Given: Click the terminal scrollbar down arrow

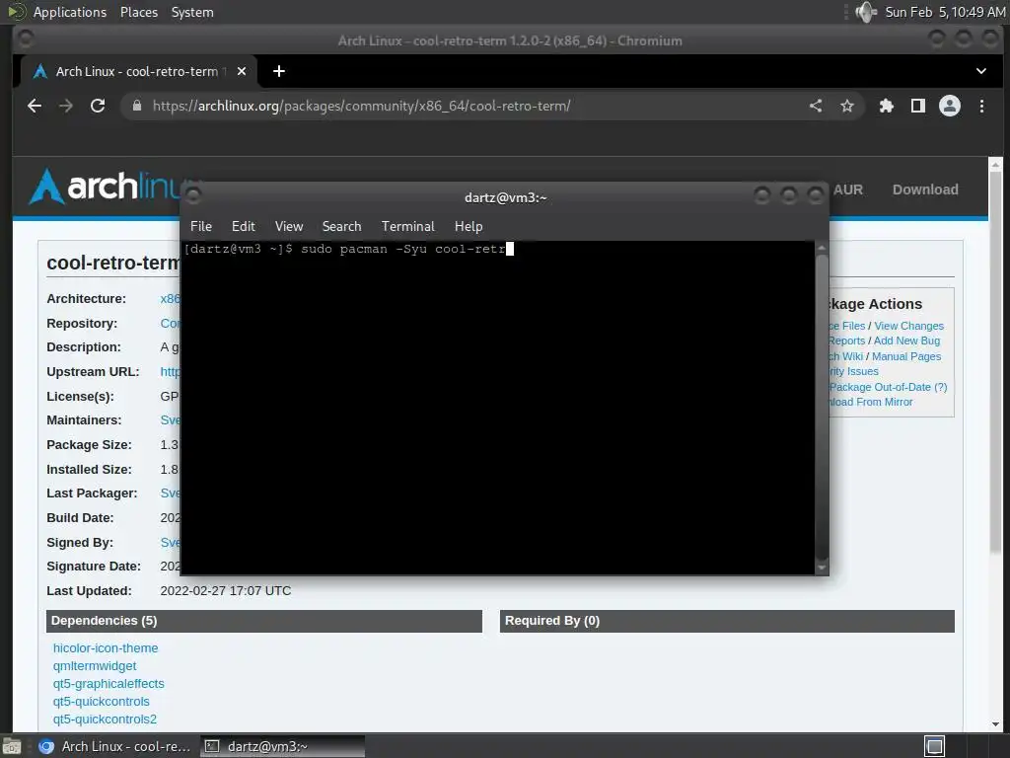Looking at the screenshot, I should (822, 568).
